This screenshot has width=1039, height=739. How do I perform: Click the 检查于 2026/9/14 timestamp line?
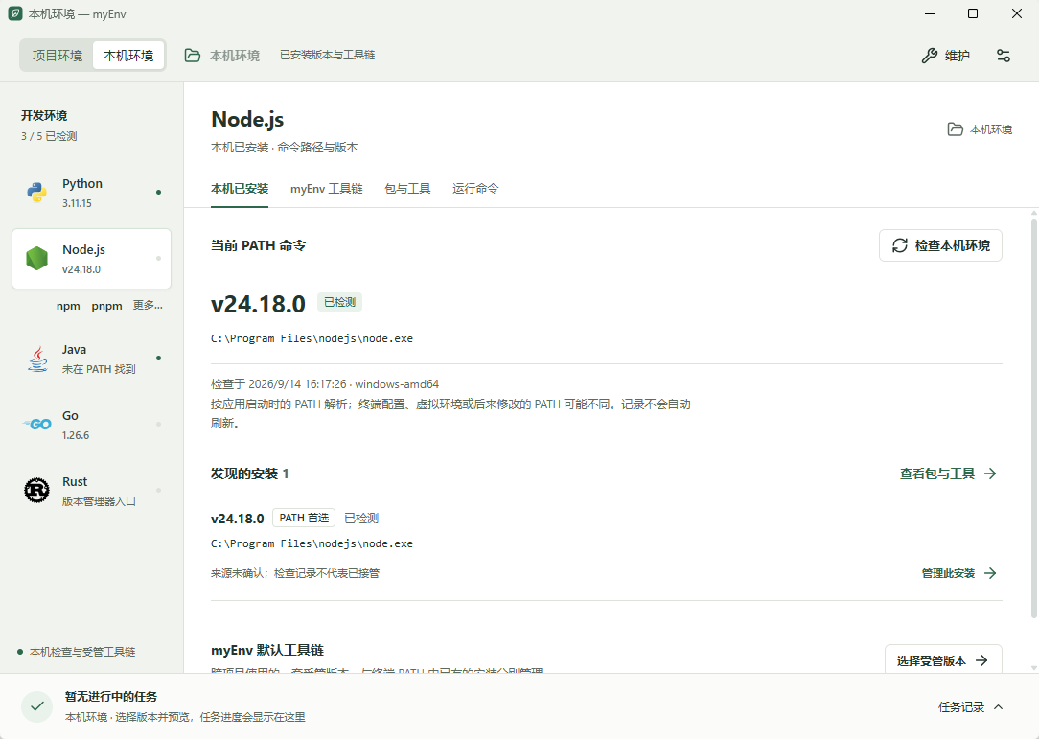point(325,384)
